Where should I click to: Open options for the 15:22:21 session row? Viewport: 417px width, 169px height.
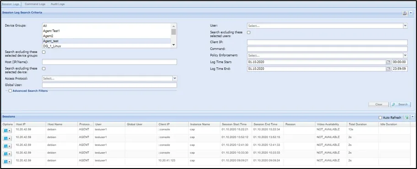tap(7, 131)
